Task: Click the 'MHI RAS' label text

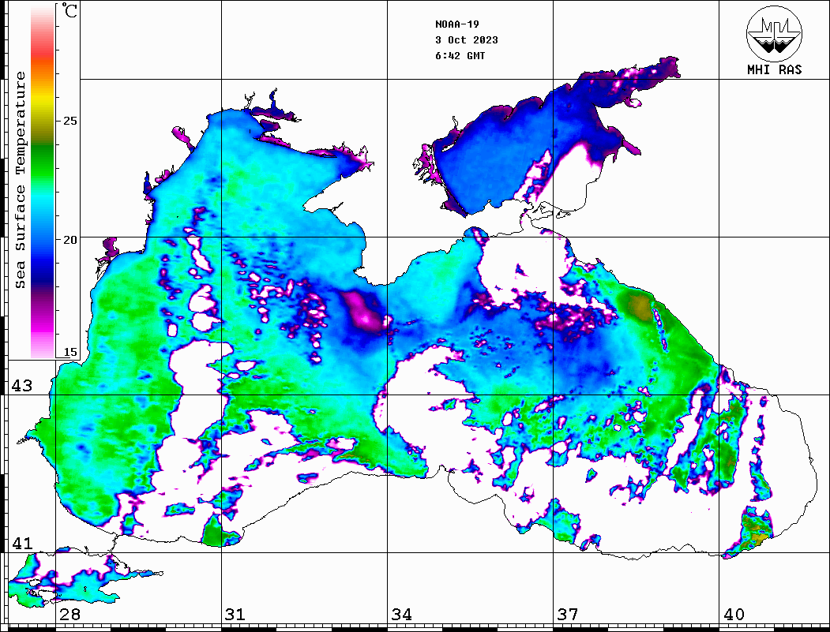Action: point(774,69)
